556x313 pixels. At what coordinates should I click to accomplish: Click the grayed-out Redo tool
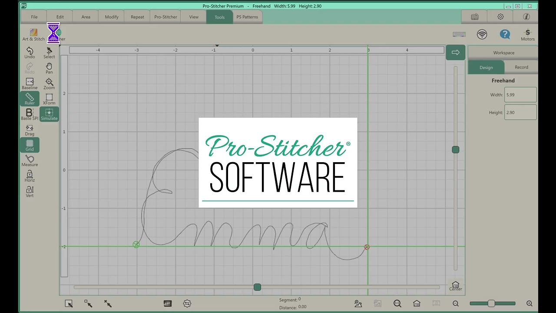pyautogui.click(x=30, y=68)
